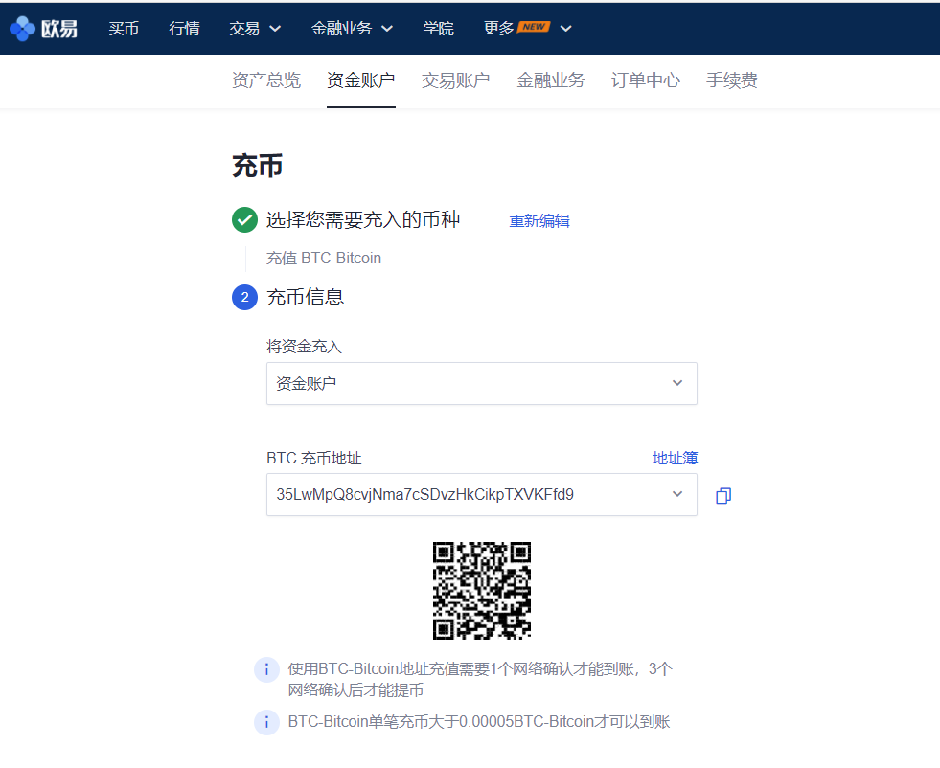Screen dimensions: 940x768
Task: Click the deposit QR code image
Action: (482, 591)
